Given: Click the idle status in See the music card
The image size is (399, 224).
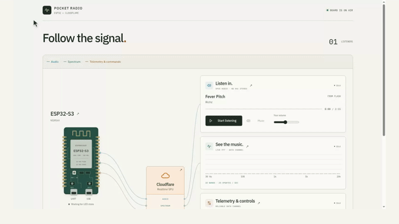Looking at the screenshot, I should [337, 147].
